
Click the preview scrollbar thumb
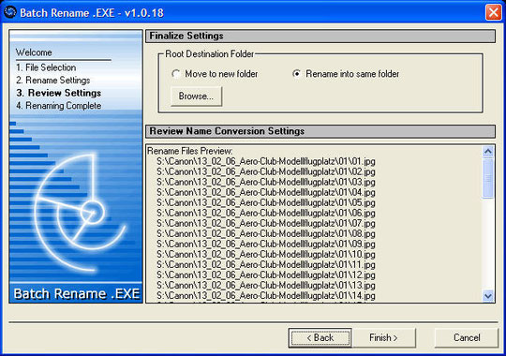tap(488, 178)
